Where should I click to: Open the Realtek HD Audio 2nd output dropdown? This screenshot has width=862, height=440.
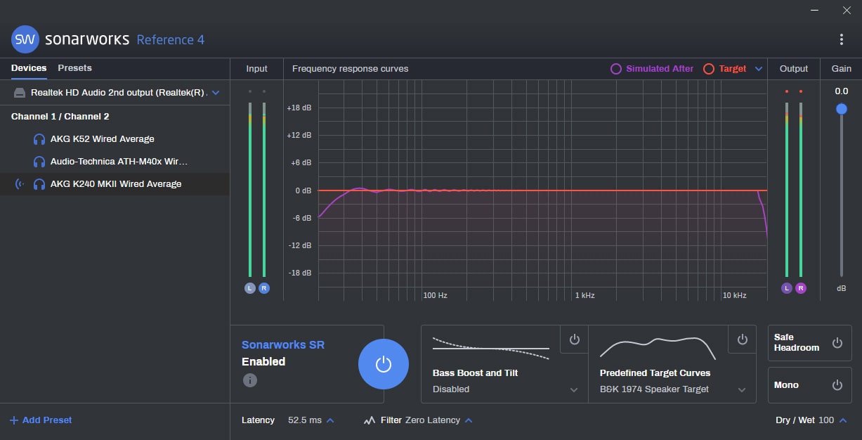click(x=216, y=92)
